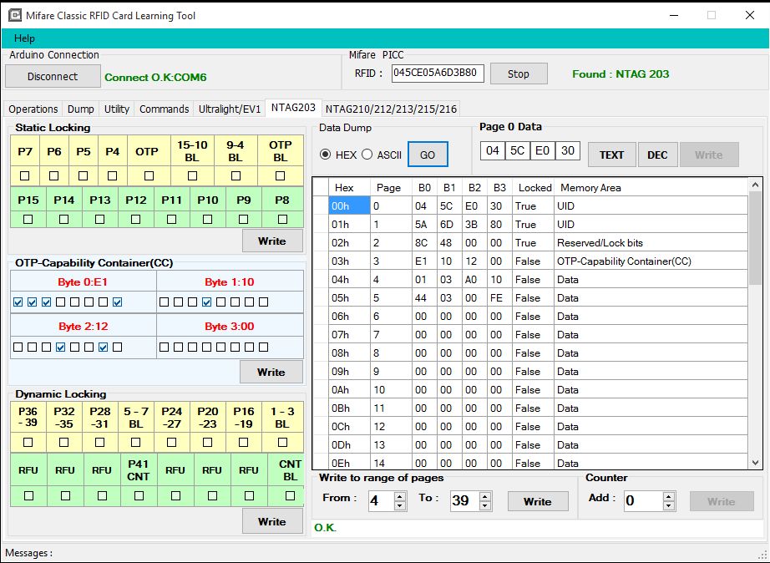
Task: Click the 'Reserved/Lock bits' cell
Action: click(651, 243)
